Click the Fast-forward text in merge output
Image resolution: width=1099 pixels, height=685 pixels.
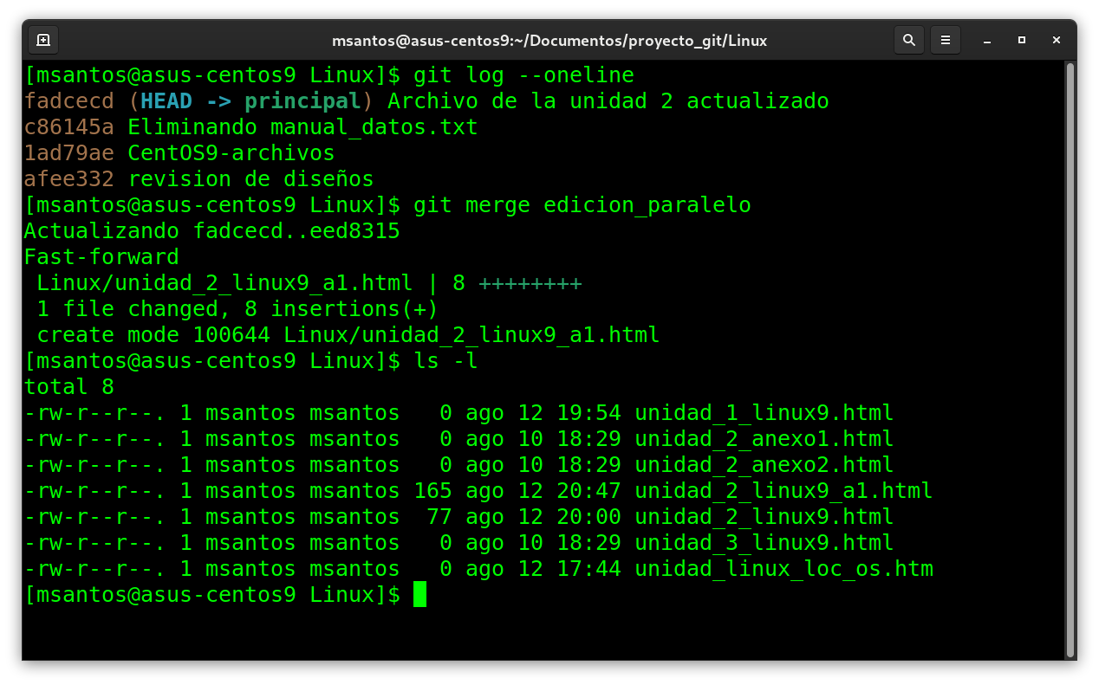(101, 257)
